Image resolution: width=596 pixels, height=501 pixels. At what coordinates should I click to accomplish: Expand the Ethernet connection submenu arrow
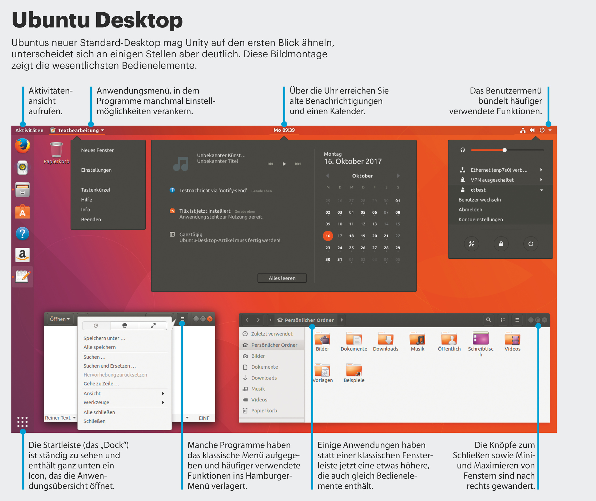(x=541, y=170)
